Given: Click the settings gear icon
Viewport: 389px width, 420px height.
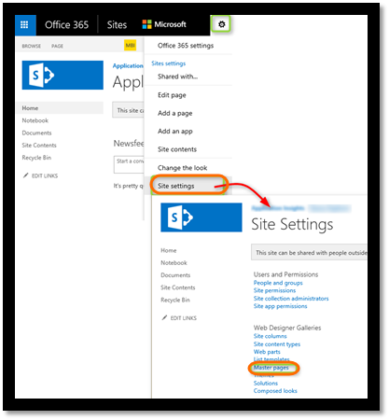Looking at the screenshot, I should 221,24.
